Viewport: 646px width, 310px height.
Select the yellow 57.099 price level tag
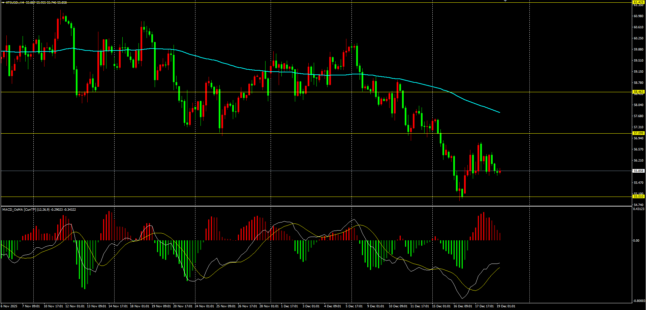[x=638, y=133]
